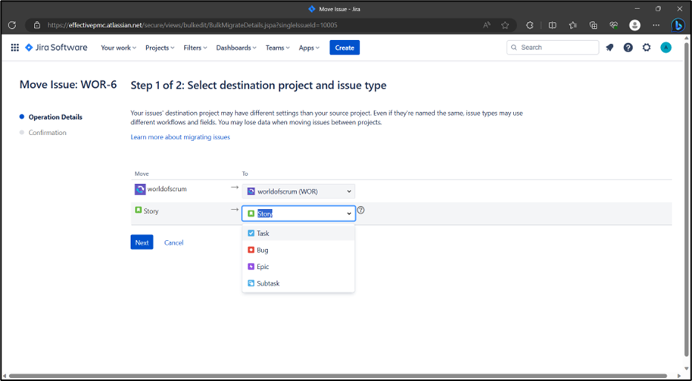Open the notifications bell icon
The width and height of the screenshot is (692, 381).
coord(609,48)
